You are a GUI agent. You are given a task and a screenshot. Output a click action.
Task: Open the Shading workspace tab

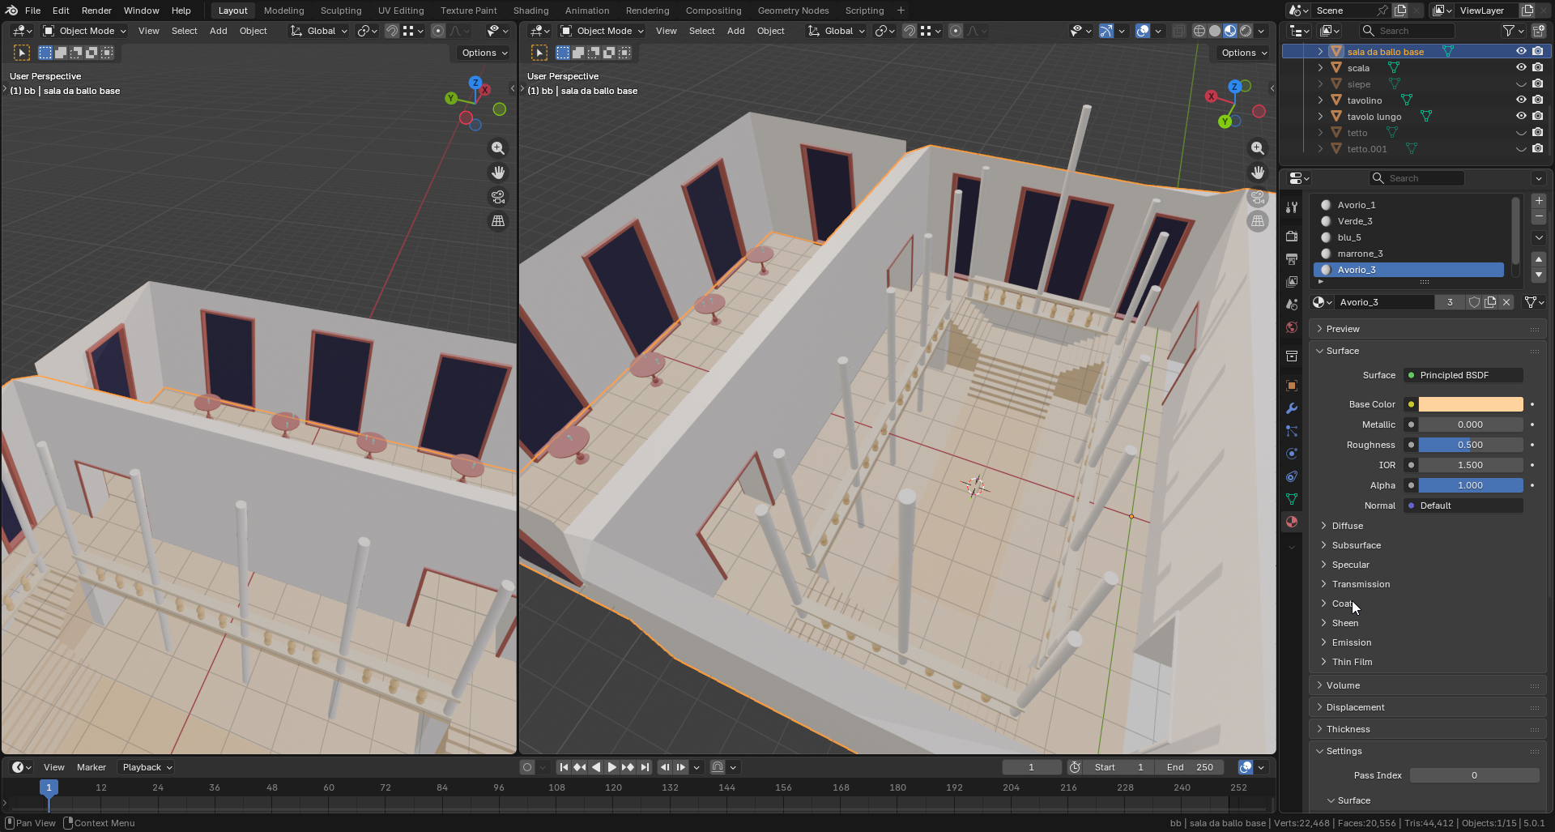tap(530, 11)
